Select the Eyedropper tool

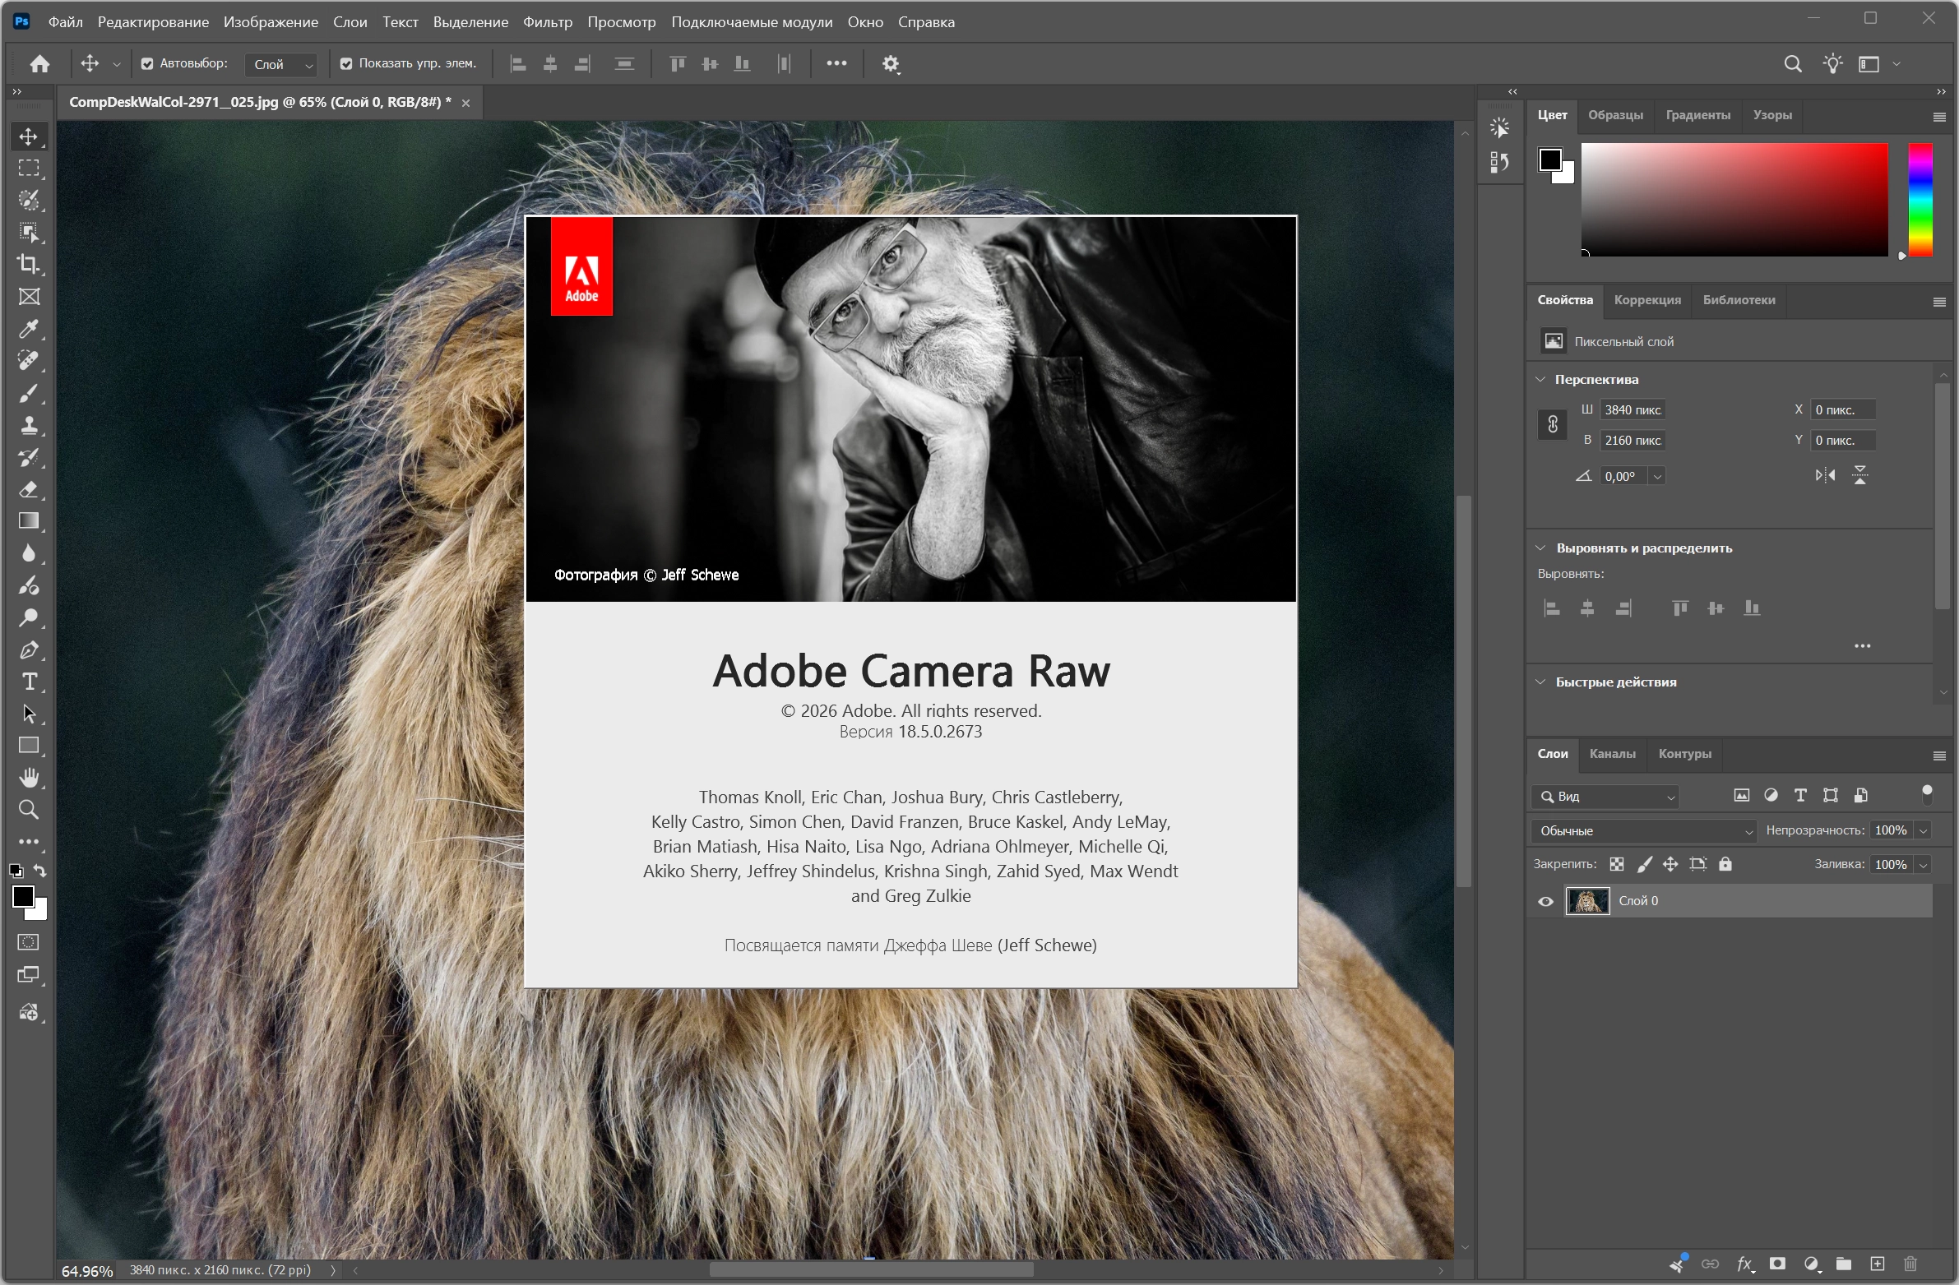tap(29, 329)
